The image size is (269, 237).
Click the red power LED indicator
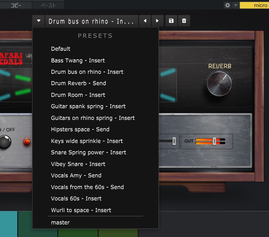(x=27, y=142)
